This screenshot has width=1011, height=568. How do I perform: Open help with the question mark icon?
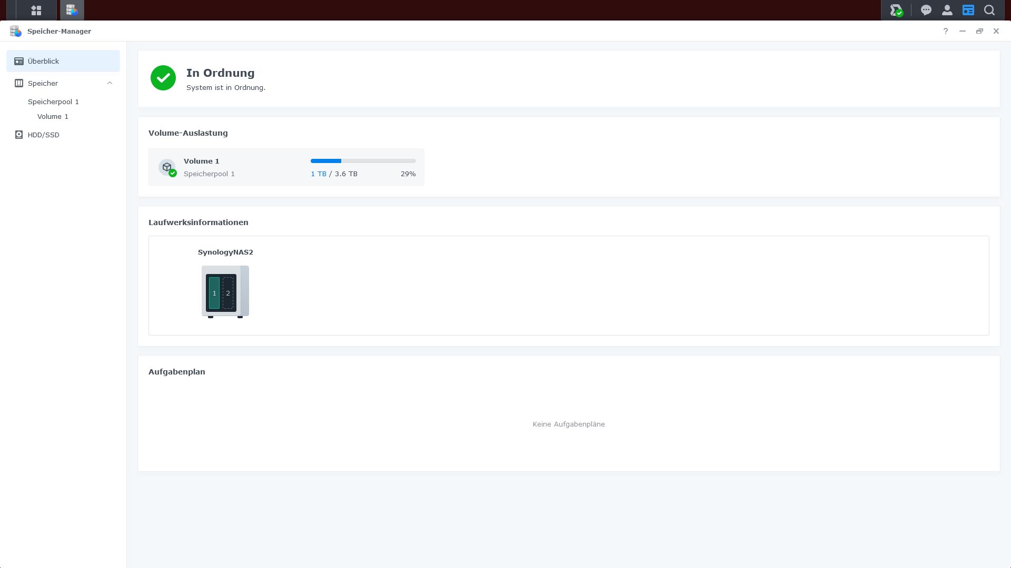(945, 31)
